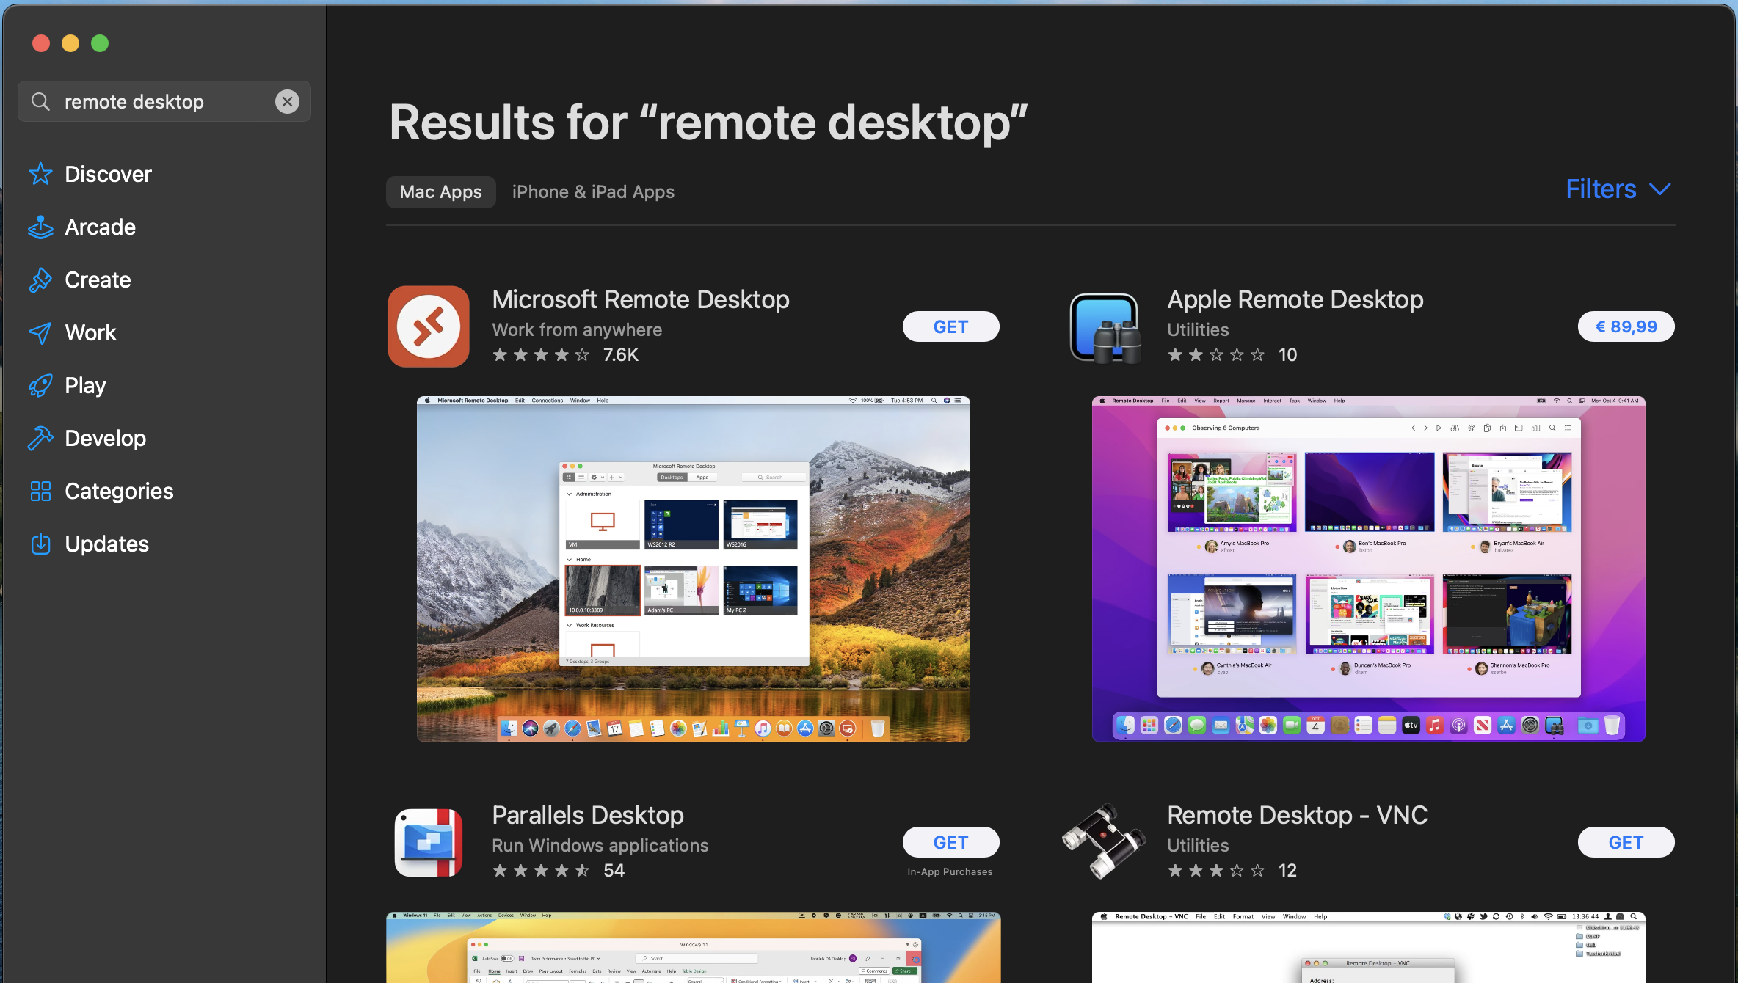The width and height of the screenshot is (1738, 983).
Task: Click the Apple Remote Desktop binoculars icon
Action: [1104, 326]
